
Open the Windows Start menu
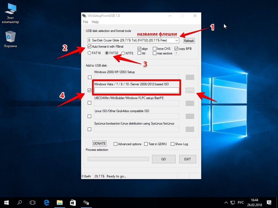7,203
